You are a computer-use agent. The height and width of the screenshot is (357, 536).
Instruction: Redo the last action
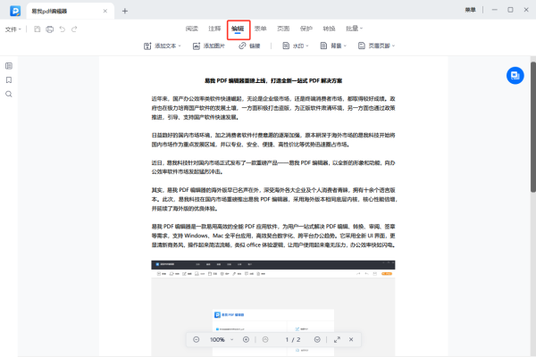coord(74,29)
